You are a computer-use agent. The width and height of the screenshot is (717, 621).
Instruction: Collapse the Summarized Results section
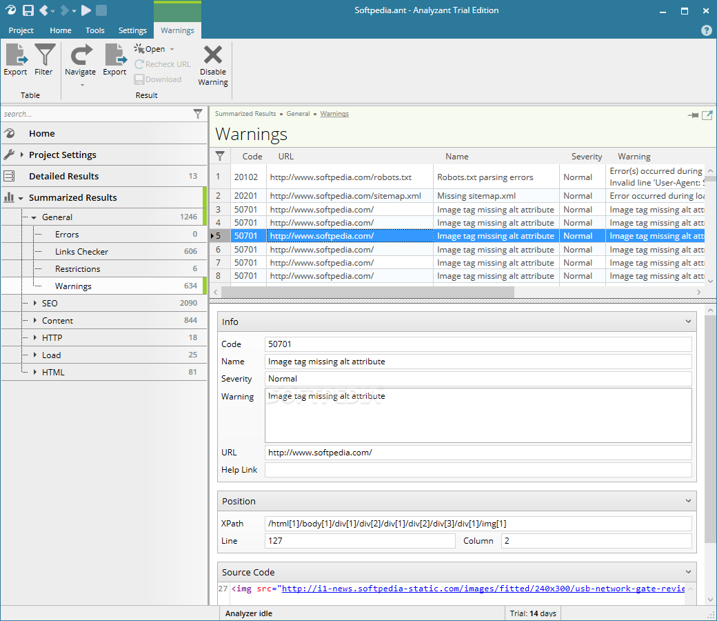click(21, 198)
